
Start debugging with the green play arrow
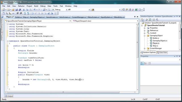53,10
